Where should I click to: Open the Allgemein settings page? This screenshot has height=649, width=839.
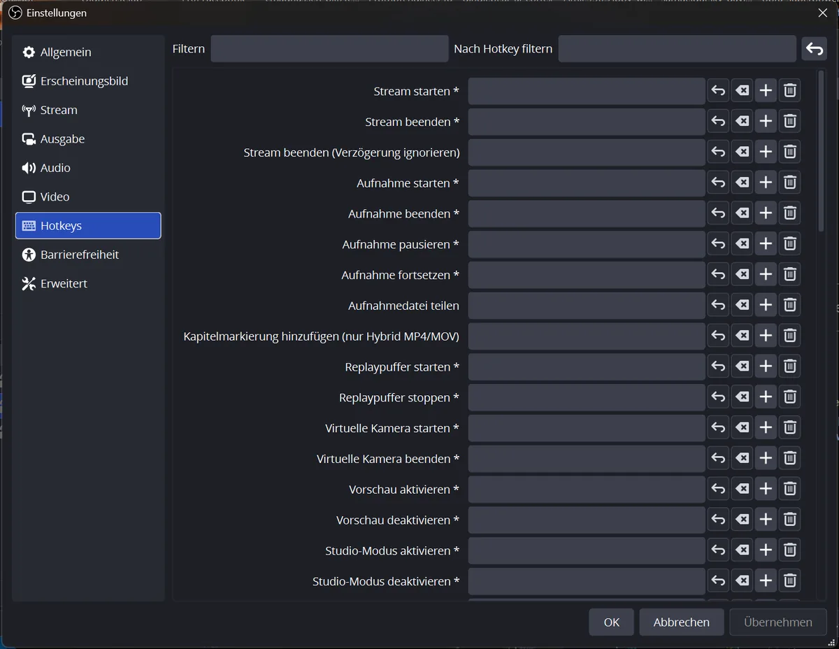pos(88,52)
